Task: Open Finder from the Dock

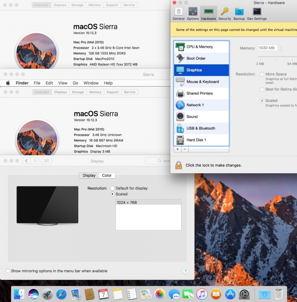Action: (19, 294)
